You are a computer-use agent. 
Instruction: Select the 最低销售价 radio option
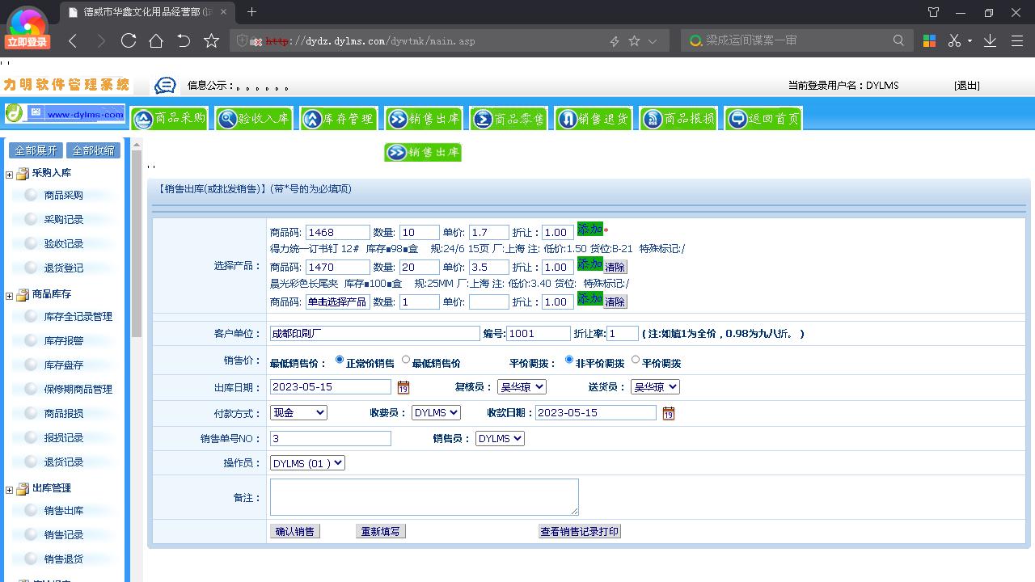coord(405,361)
